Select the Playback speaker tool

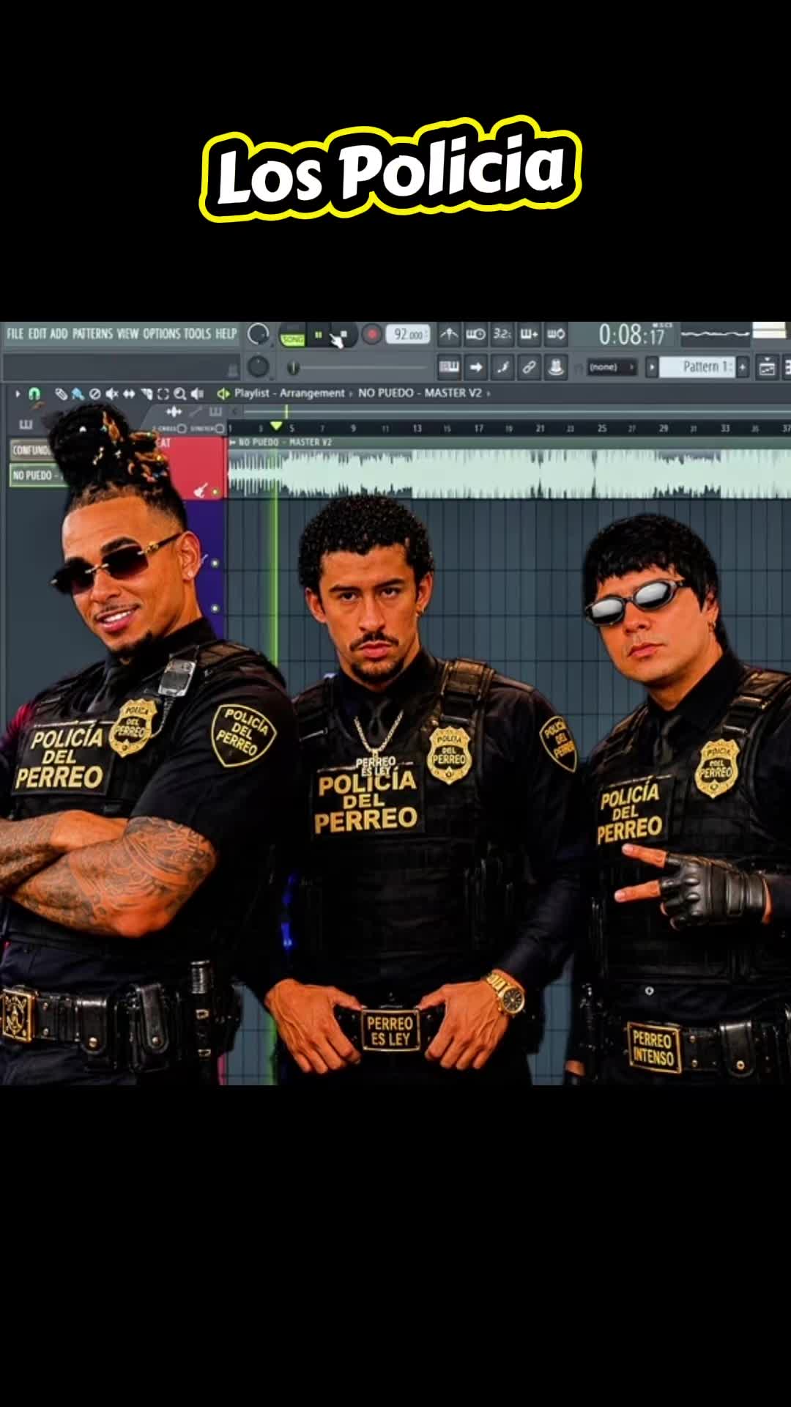pyautogui.click(x=196, y=394)
